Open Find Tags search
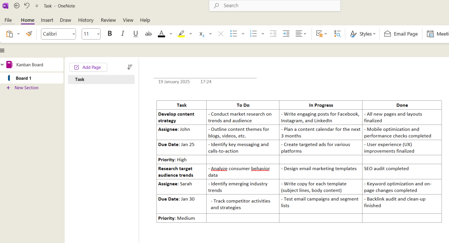449x243 pixels. click(337, 34)
